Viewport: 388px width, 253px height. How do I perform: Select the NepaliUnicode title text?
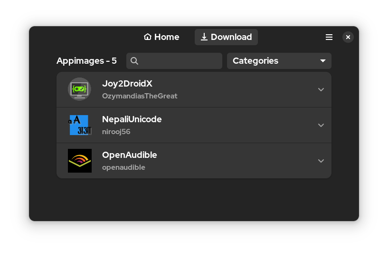(x=132, y=119)
